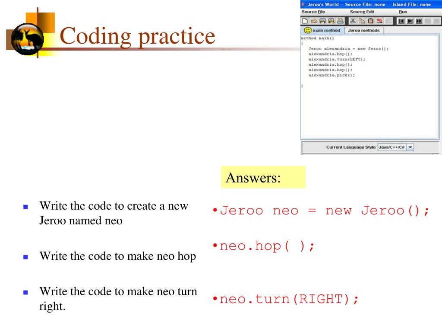Run the program with play icon

click(410, 21)
